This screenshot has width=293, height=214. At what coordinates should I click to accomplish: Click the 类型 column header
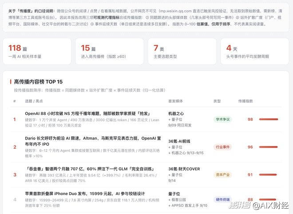point(217,101)
